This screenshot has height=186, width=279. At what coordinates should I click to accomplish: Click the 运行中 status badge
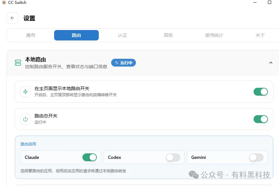click(124, 63)
